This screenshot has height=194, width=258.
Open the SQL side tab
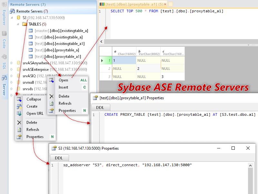[x=4, y=62]
